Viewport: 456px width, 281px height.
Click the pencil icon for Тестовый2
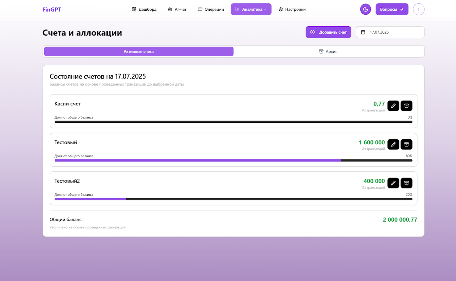click(x=393, y=183)
